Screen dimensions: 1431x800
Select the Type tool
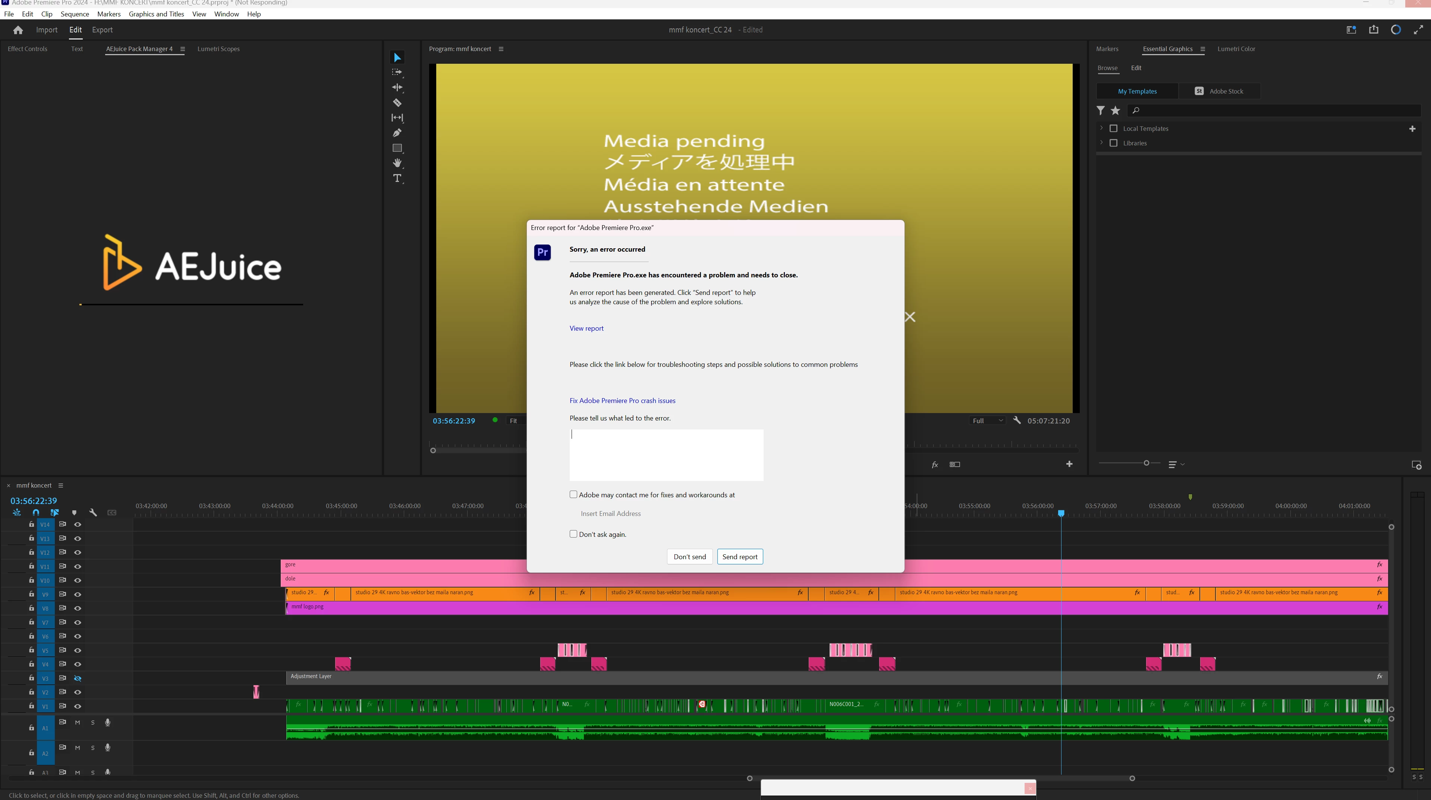point(397,178)
